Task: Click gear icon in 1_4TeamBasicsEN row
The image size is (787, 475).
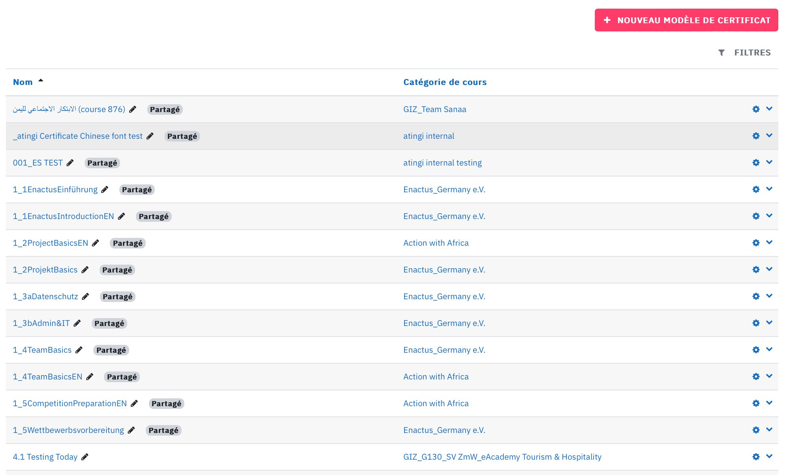Action: (x=756, y=377)
